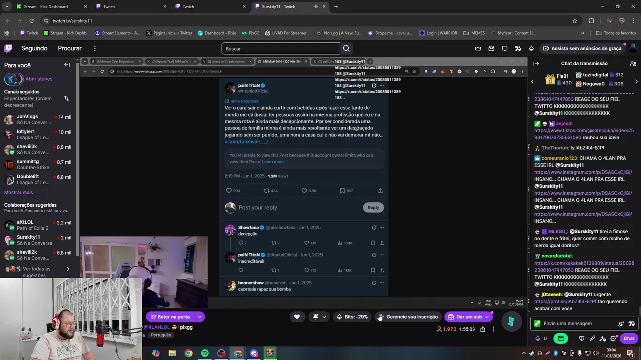Open Chrome extensions puzzle icon
This screenshot has height=360, width=641.
coord(592,21)
